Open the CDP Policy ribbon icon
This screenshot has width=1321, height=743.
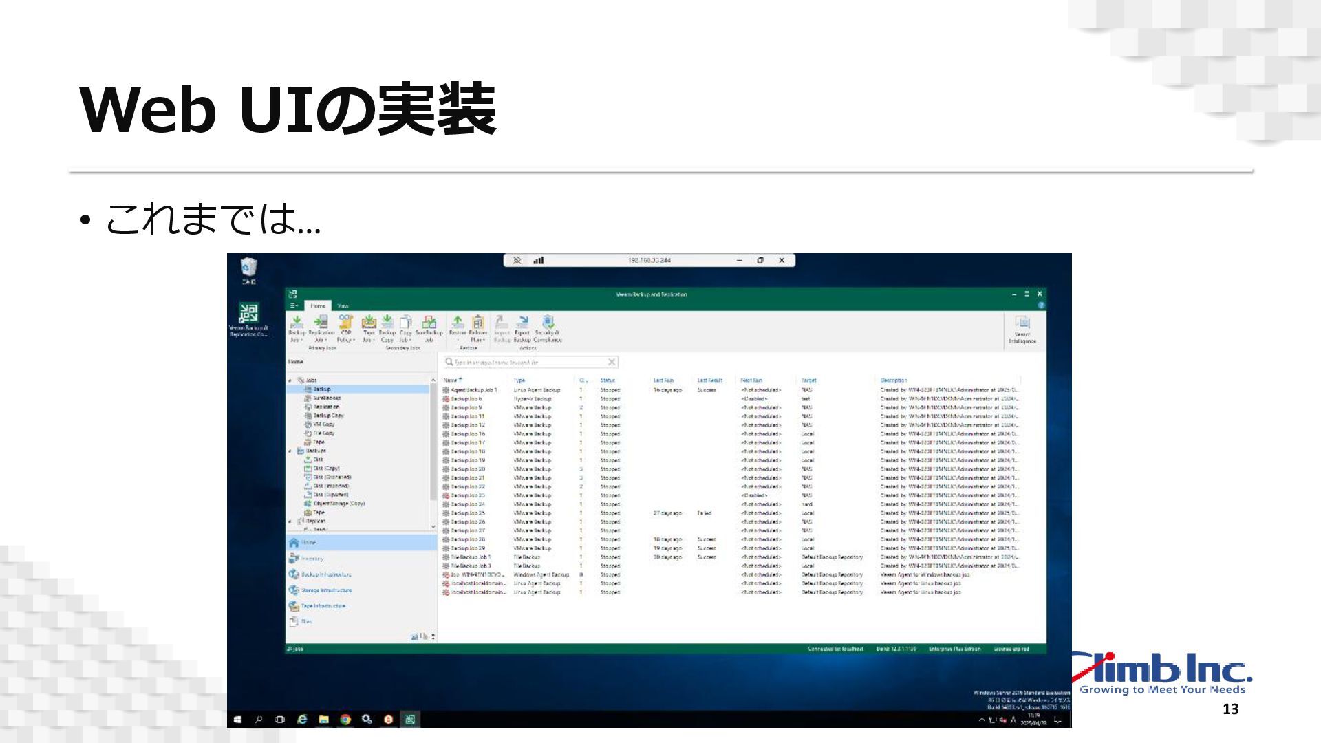(345, 323)
